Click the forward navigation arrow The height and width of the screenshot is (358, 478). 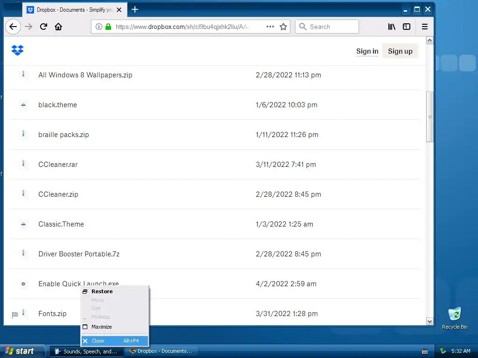click(x=28, y=27)
